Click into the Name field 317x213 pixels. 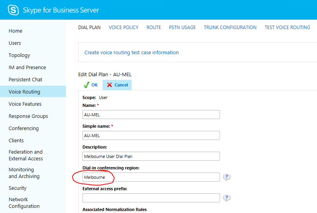pos(151,114)
